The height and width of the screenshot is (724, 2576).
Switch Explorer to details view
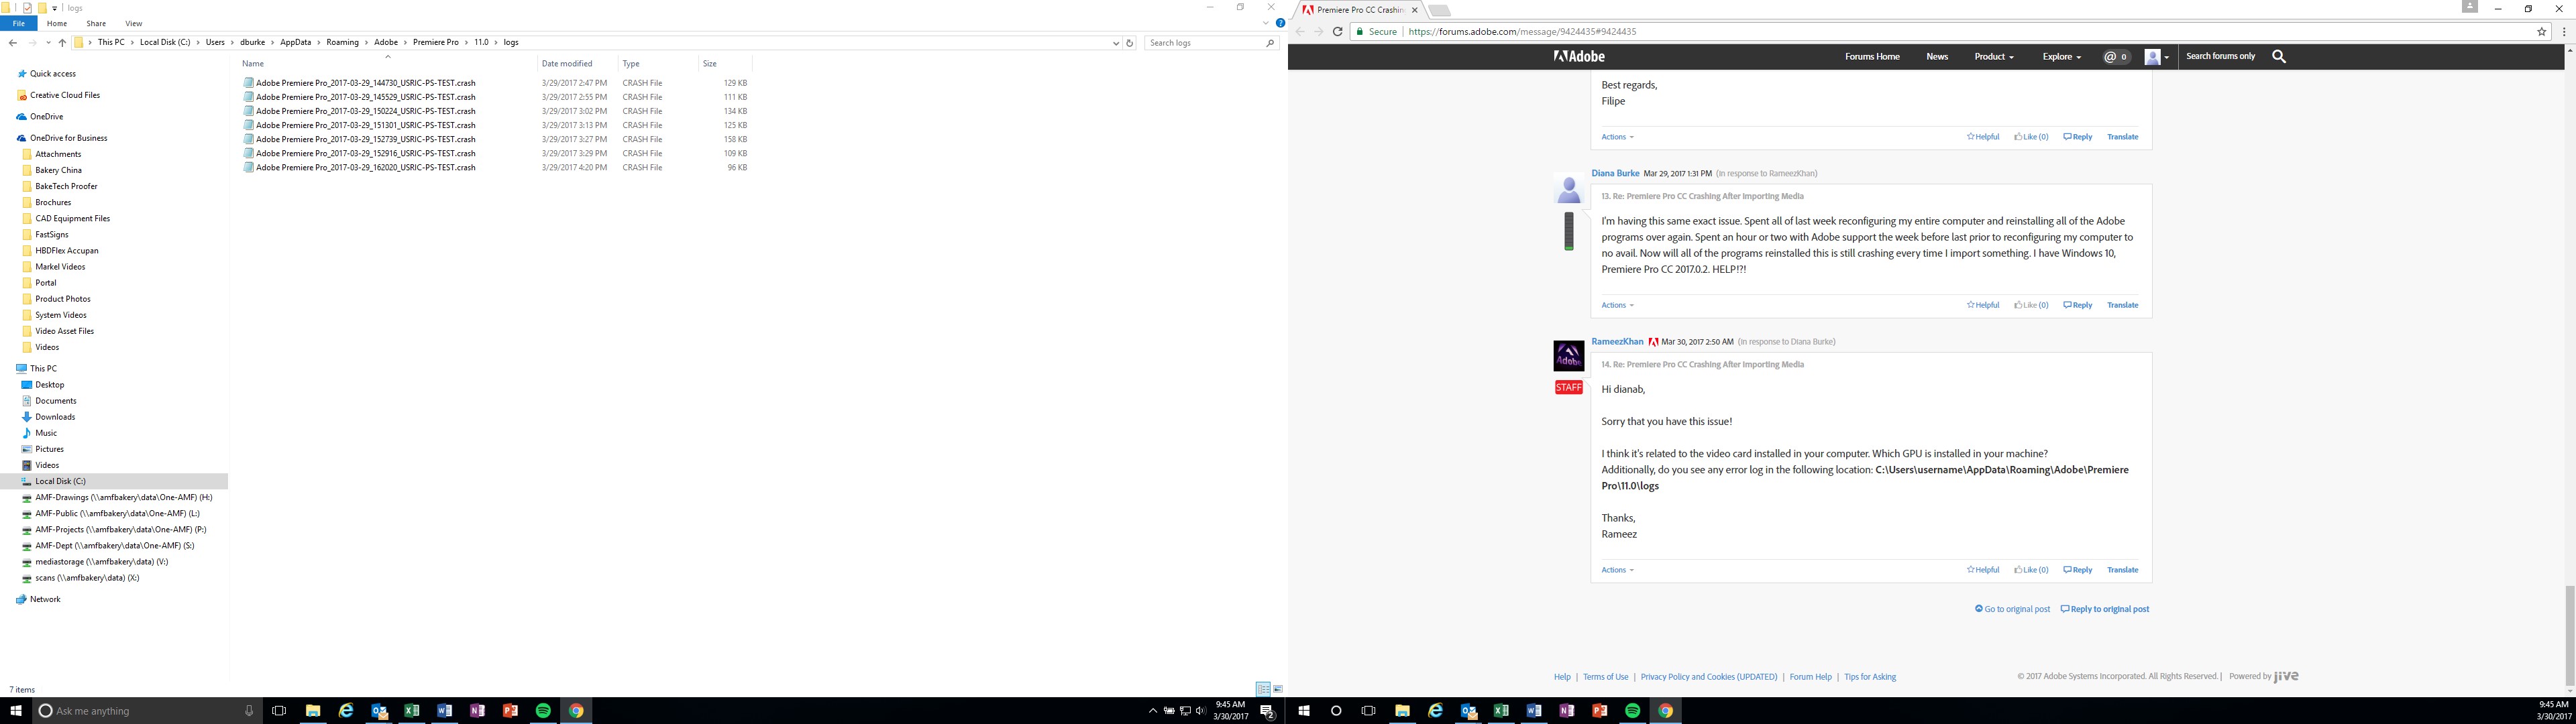click(x=1263, y=689)
